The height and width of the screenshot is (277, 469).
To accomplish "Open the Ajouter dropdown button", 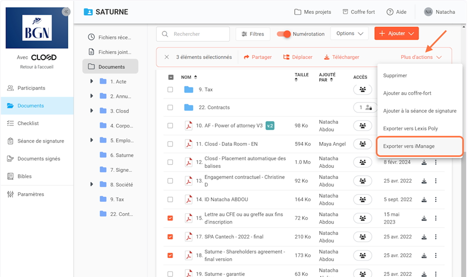I will click(x=396, y=34).
